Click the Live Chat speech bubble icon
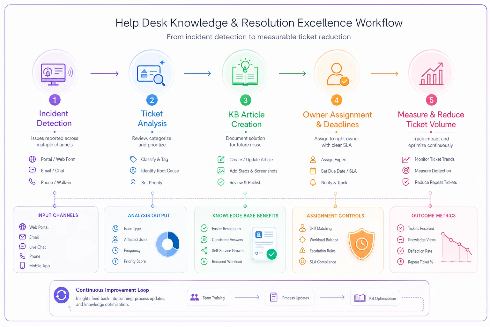Image resolution: width=490 pixels, height=327 pixels. coord(22,247)
